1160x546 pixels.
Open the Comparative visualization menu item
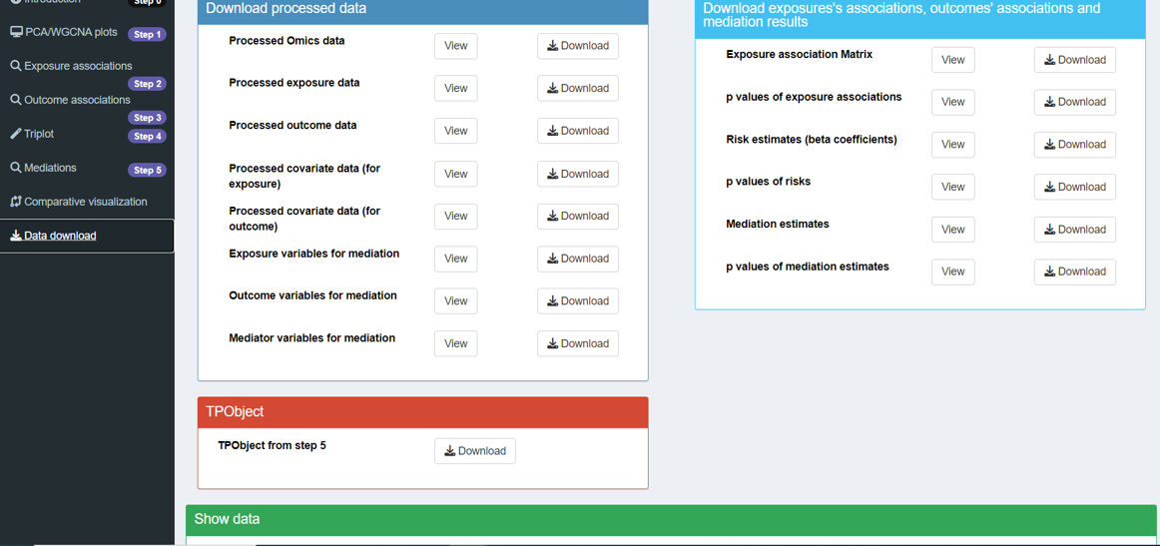coord(86,202)
